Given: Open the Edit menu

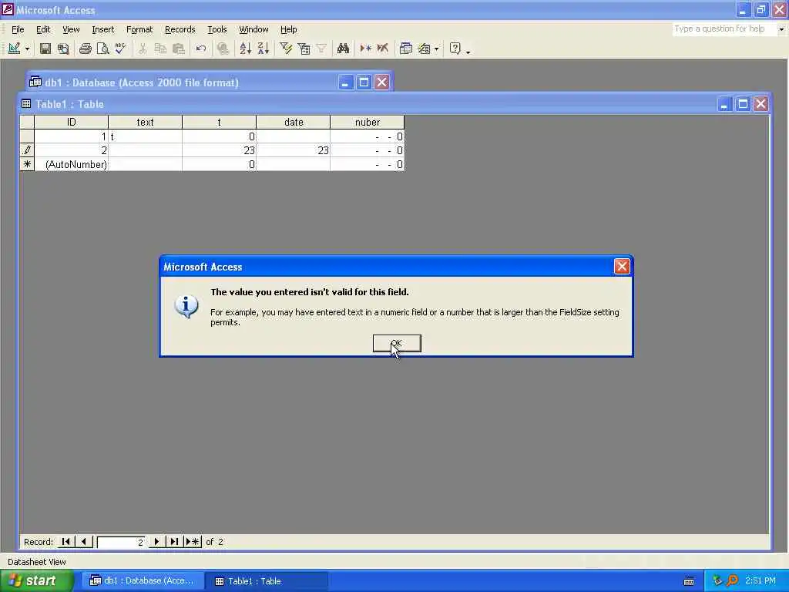Looking at the screenshot, I should [x=43, y=29].
